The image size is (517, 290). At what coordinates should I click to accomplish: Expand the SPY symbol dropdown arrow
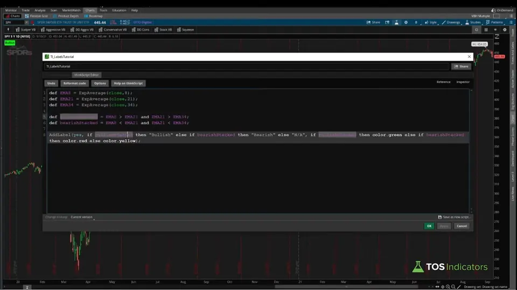coord(26,23)
